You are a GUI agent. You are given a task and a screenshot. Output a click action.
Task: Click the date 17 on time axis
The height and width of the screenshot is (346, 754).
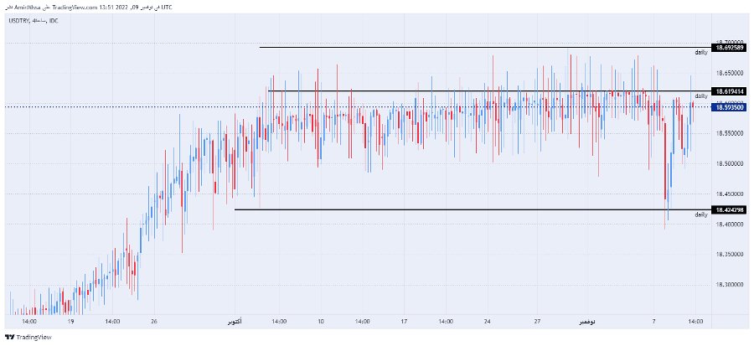tap(404, 322)
